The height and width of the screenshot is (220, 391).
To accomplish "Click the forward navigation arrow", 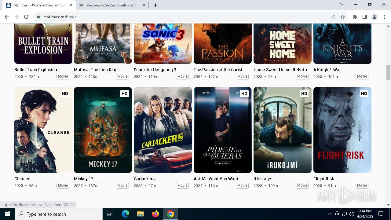I will pos(16,17).
